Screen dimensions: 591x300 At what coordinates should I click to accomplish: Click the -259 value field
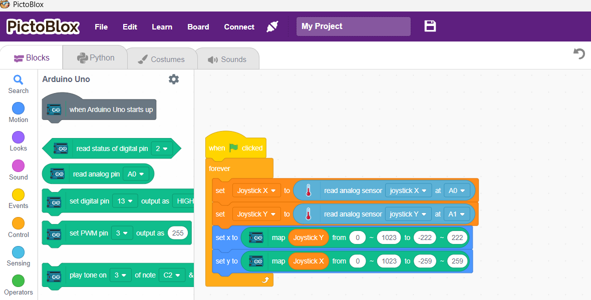click(425, 261)
